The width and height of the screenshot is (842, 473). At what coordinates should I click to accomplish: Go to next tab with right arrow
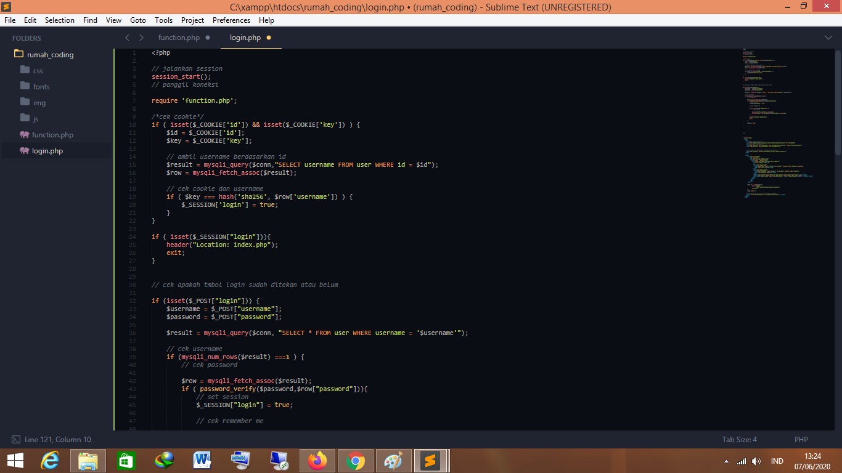tap(141, 38)
